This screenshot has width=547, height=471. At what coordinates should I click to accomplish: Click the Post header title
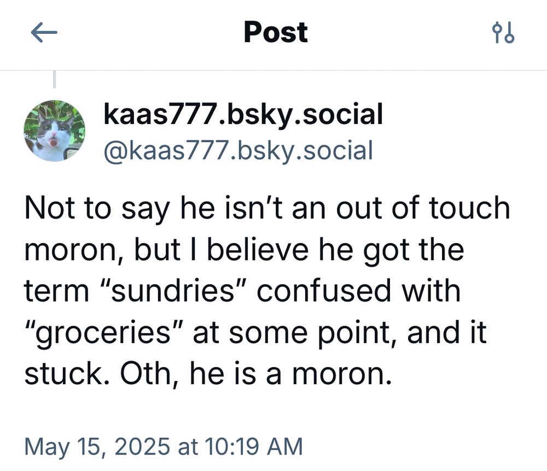pyautogui.click(x=276, y=32)
